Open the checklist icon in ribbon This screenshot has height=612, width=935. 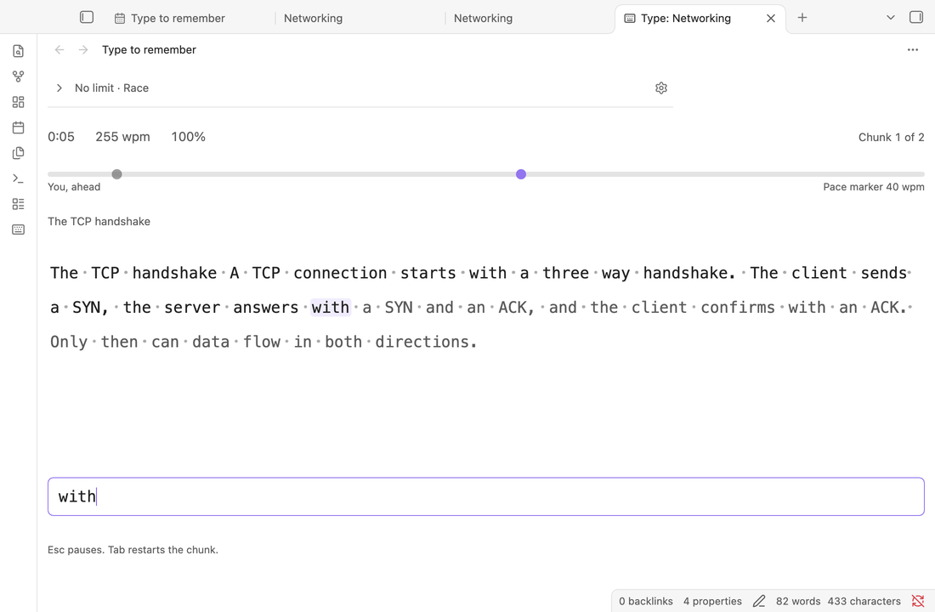click(19, 204)
